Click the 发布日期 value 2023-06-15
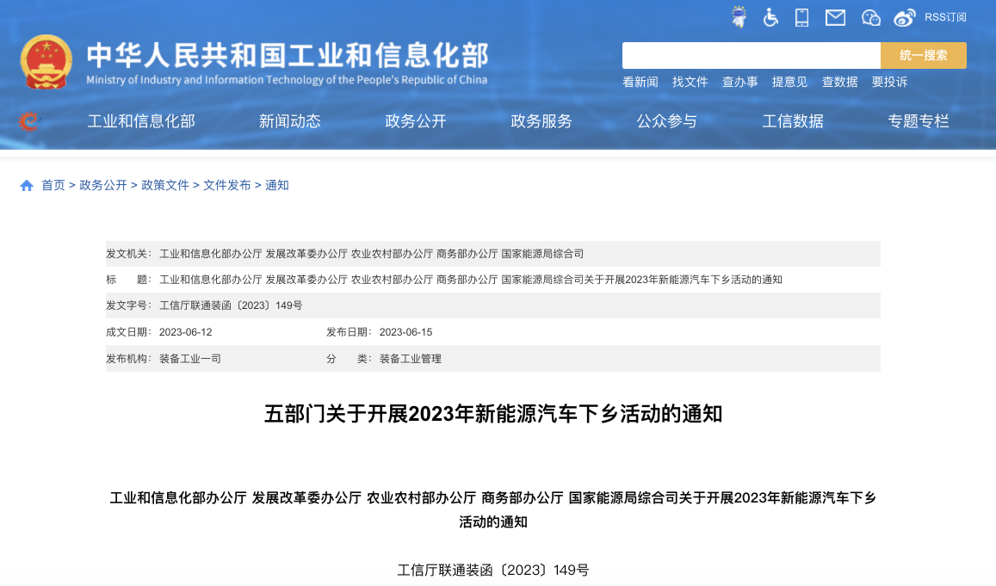This screenshot has height=586, width=996. [406, 332]
